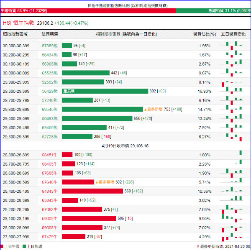Click the 285 [-160] value text
This screenshot has width=251, height=250.
[102, 137]
